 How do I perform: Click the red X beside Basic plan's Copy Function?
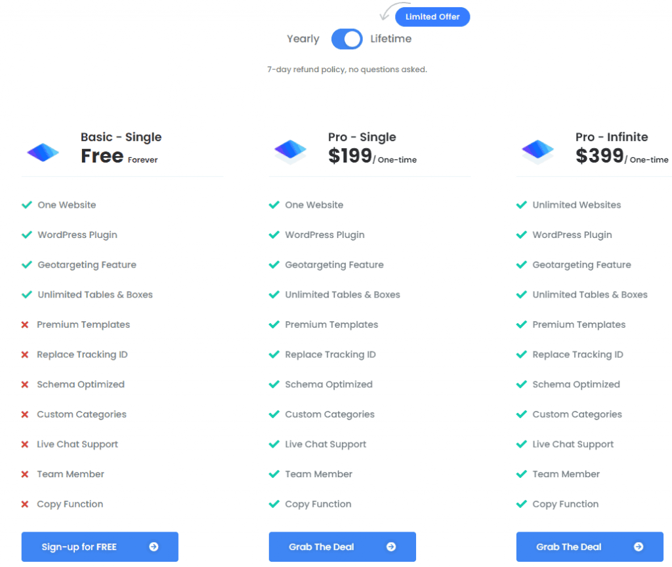click(25, 505)
